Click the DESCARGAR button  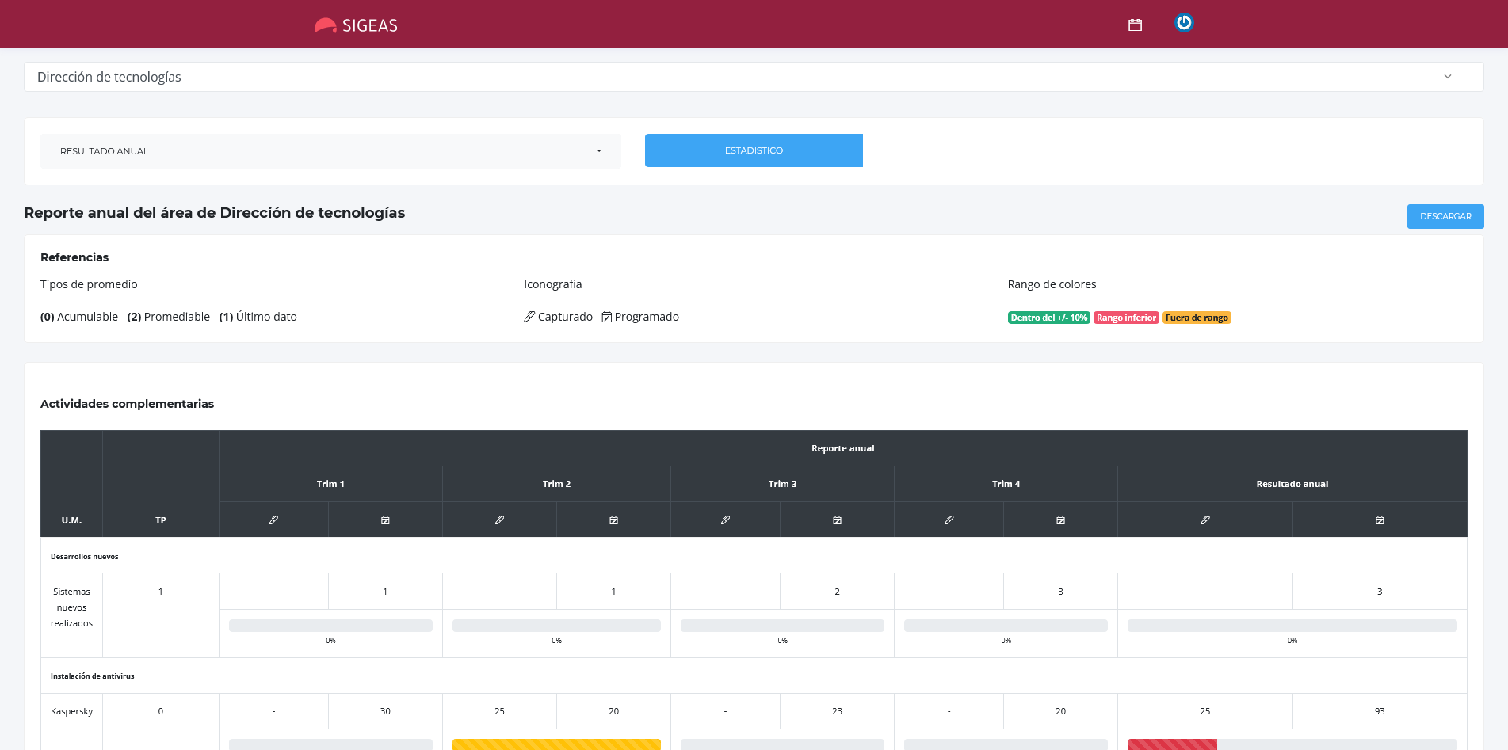coord(1445,216)
